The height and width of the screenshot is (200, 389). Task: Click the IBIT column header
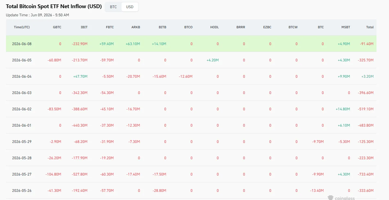[84, 27]
